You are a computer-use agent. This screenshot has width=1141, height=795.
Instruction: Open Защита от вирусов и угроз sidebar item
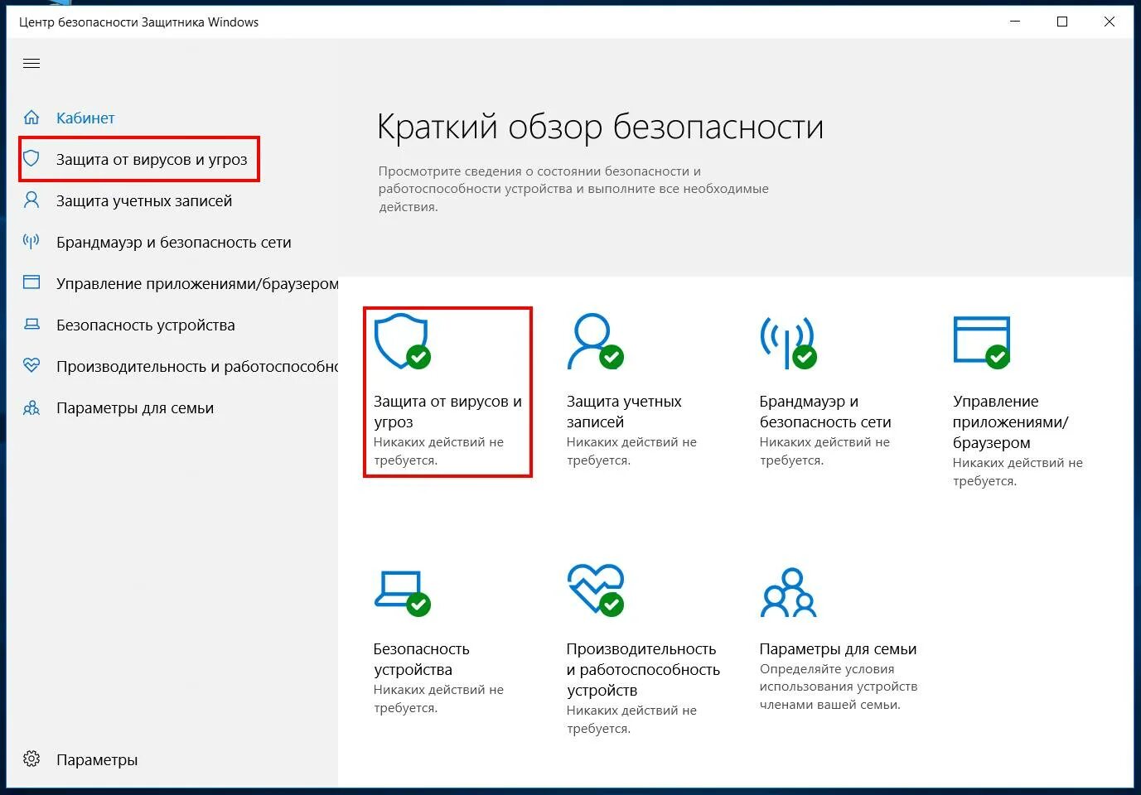point(152,159)
